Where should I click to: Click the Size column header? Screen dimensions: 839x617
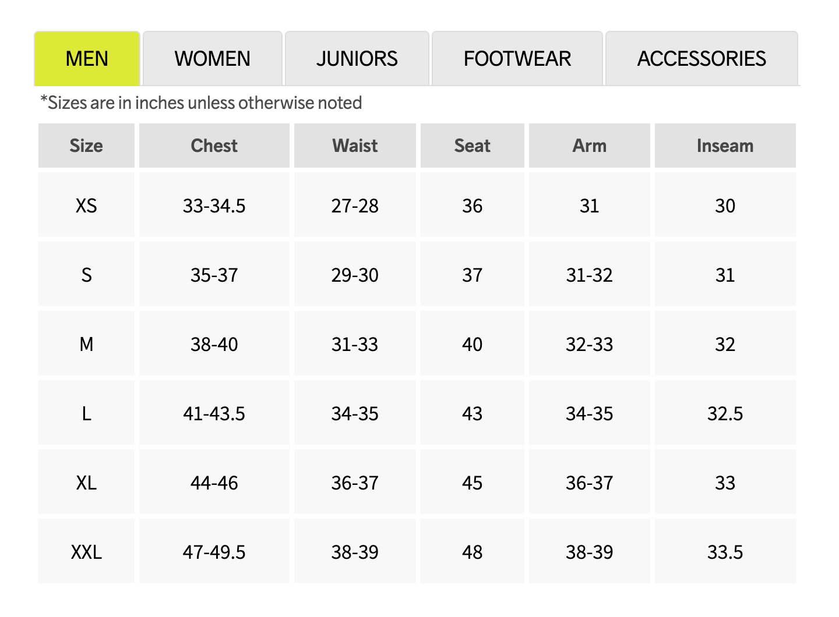click(x=86, y=146)
